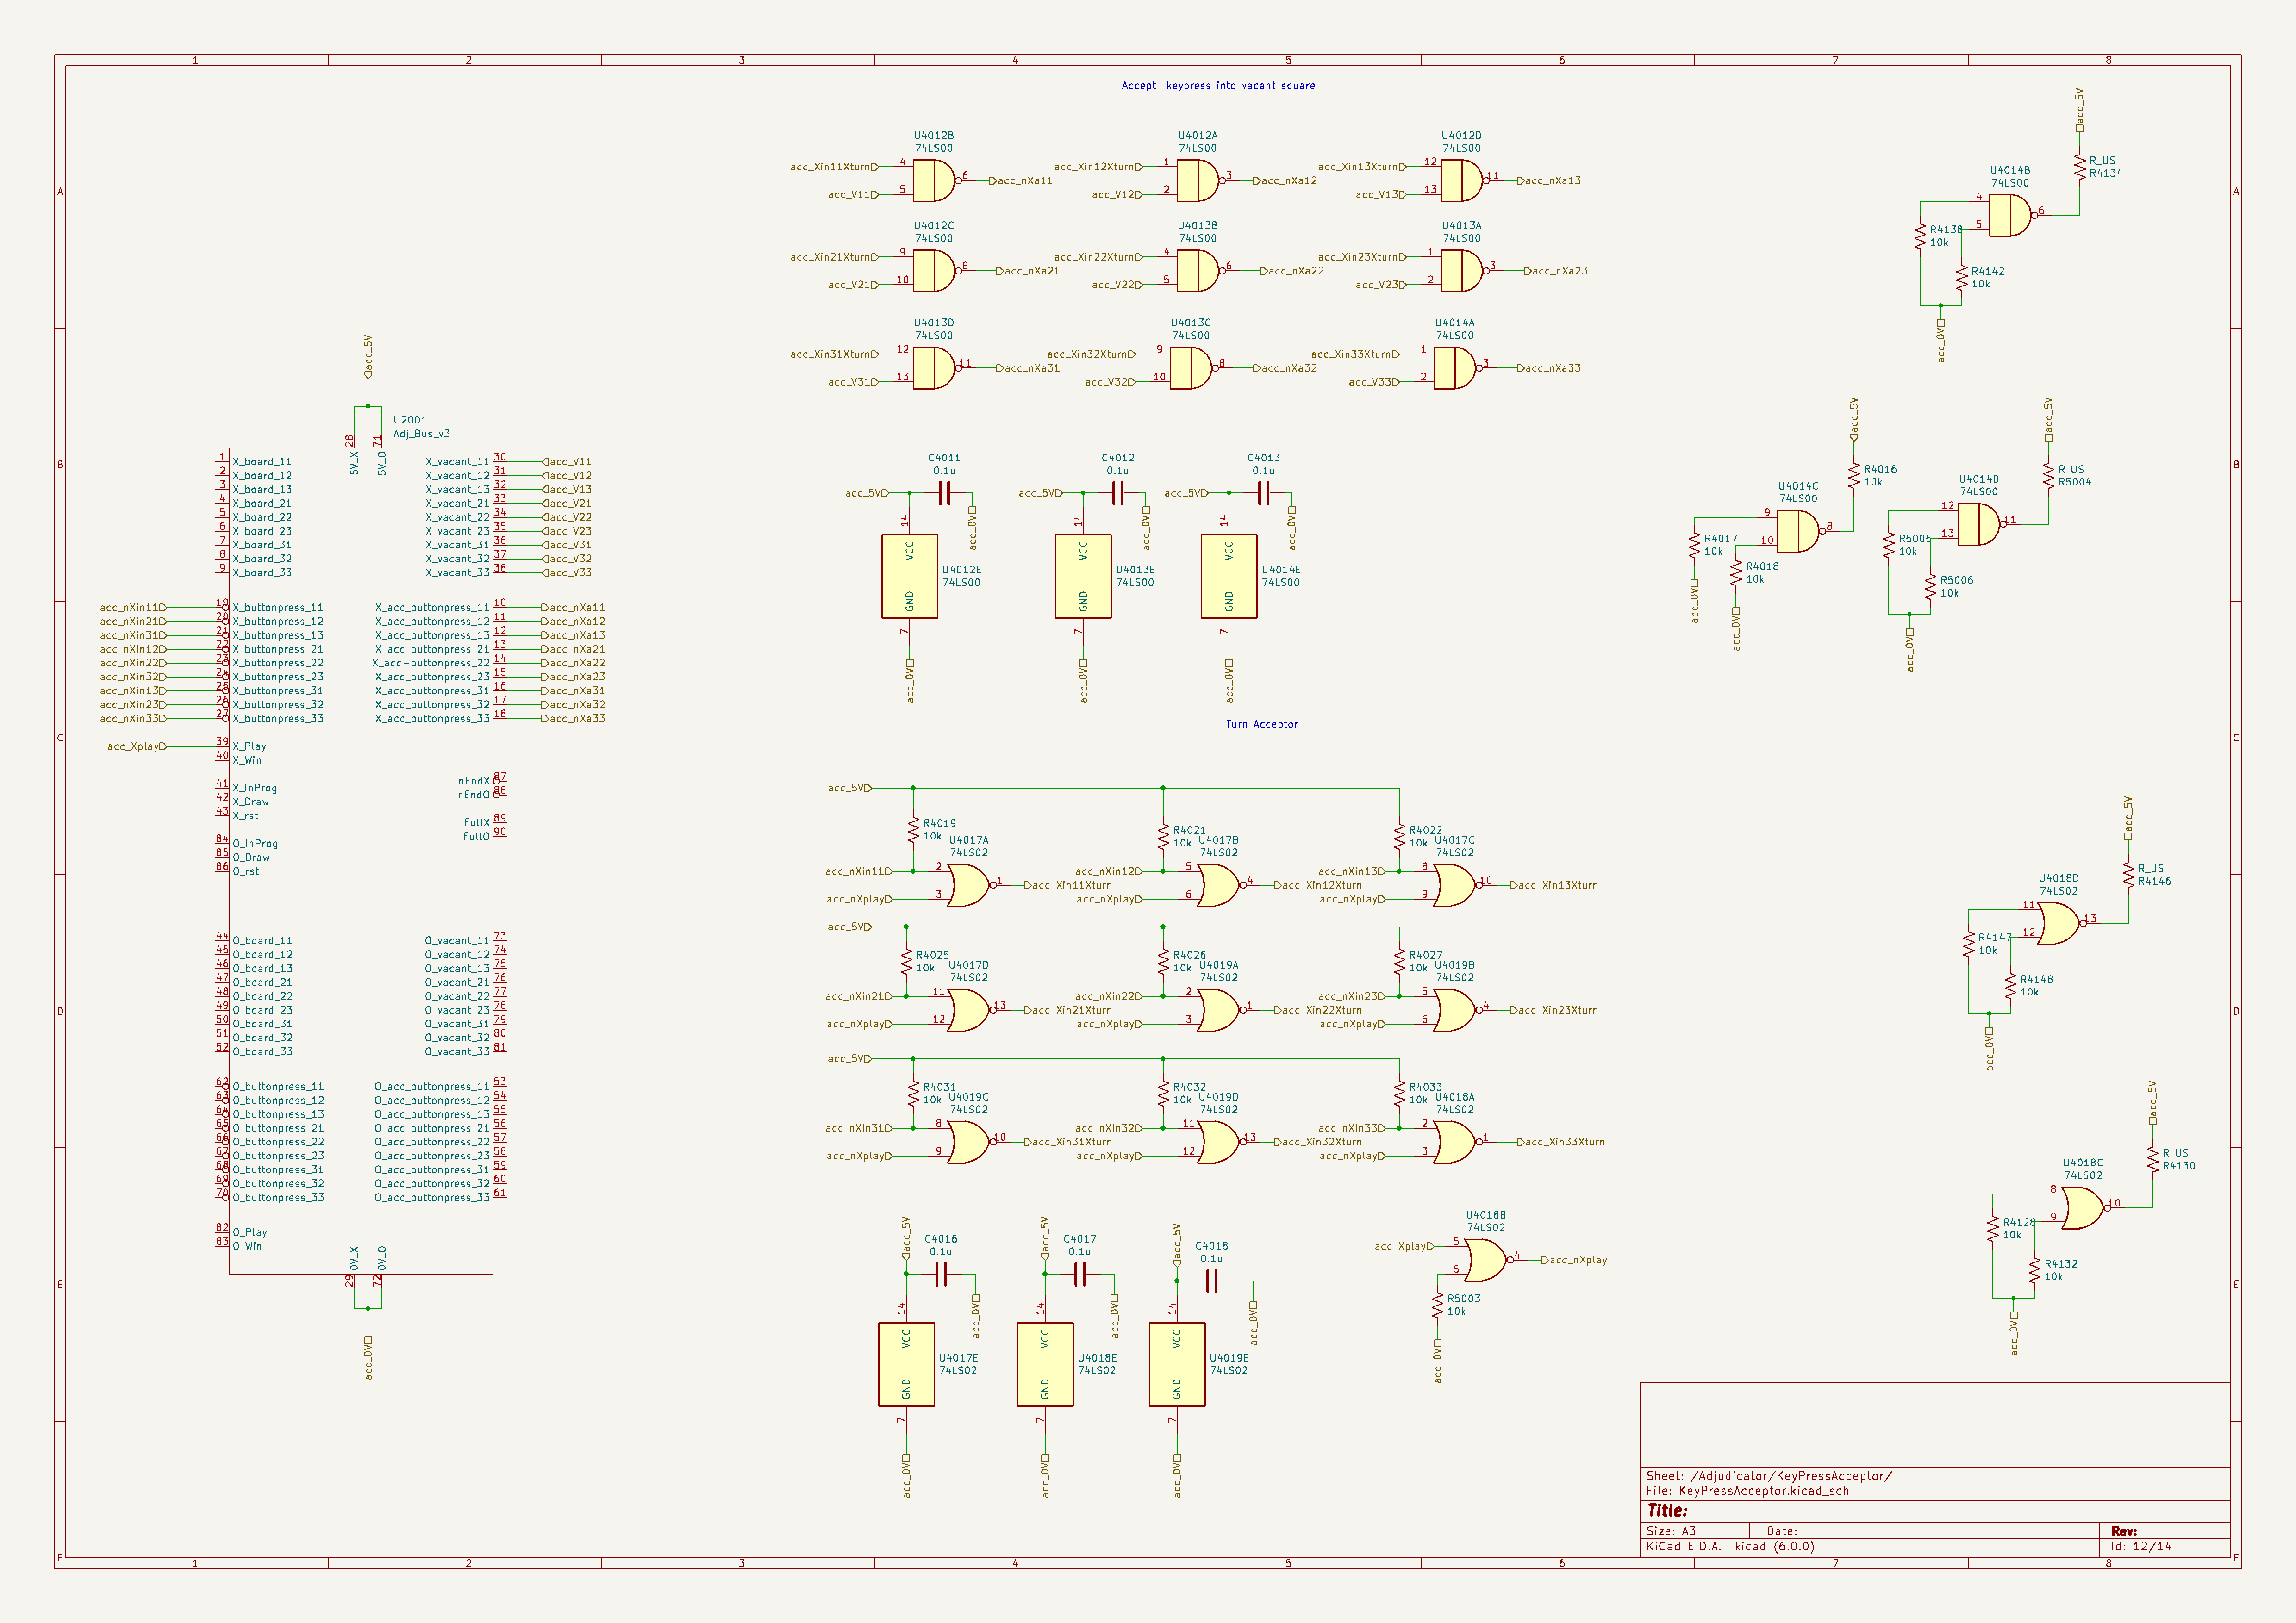Image resolution: width=2296 pixels, height=1623 pixels.
Task: Pick capacitor C4016 symbol
Action: click(941, 1274)
